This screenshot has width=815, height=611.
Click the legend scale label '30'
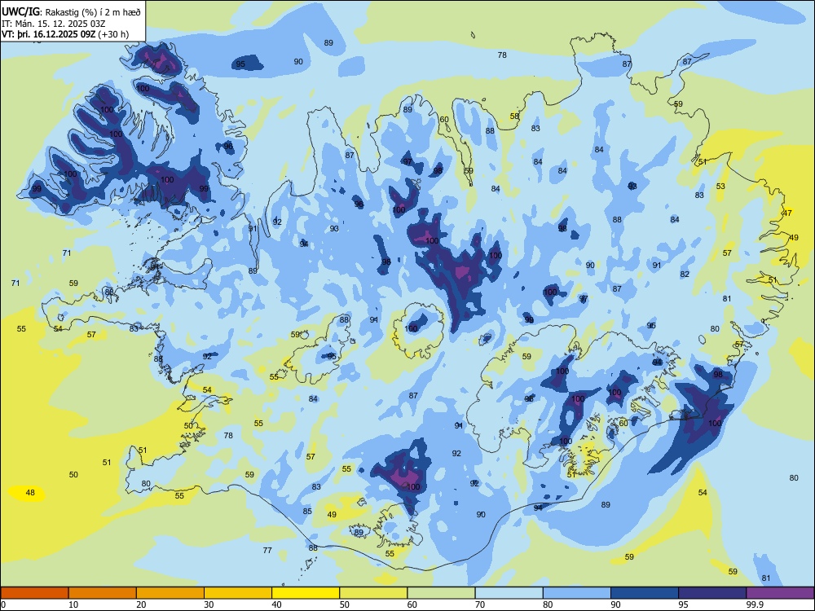point(209,604)
